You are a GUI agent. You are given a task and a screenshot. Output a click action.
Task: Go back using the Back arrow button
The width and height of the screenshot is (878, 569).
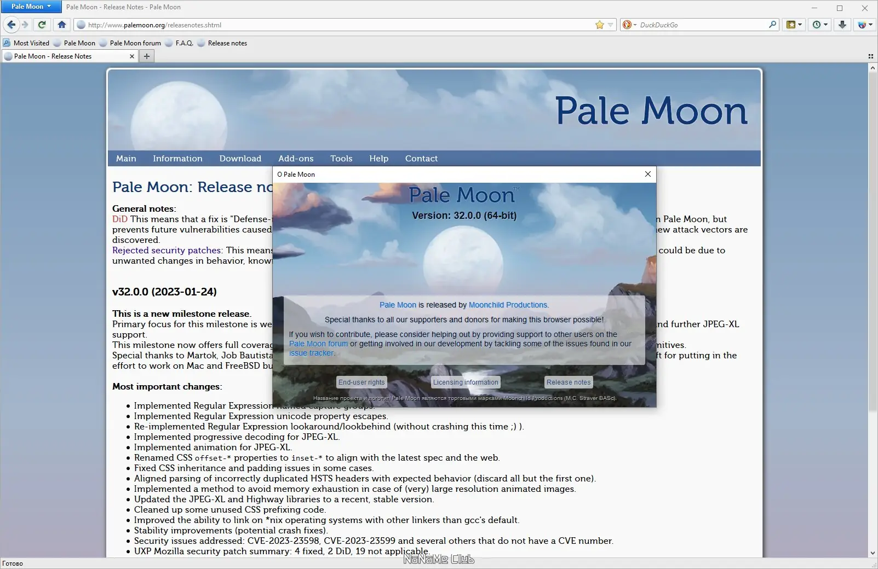pos(12,25)
